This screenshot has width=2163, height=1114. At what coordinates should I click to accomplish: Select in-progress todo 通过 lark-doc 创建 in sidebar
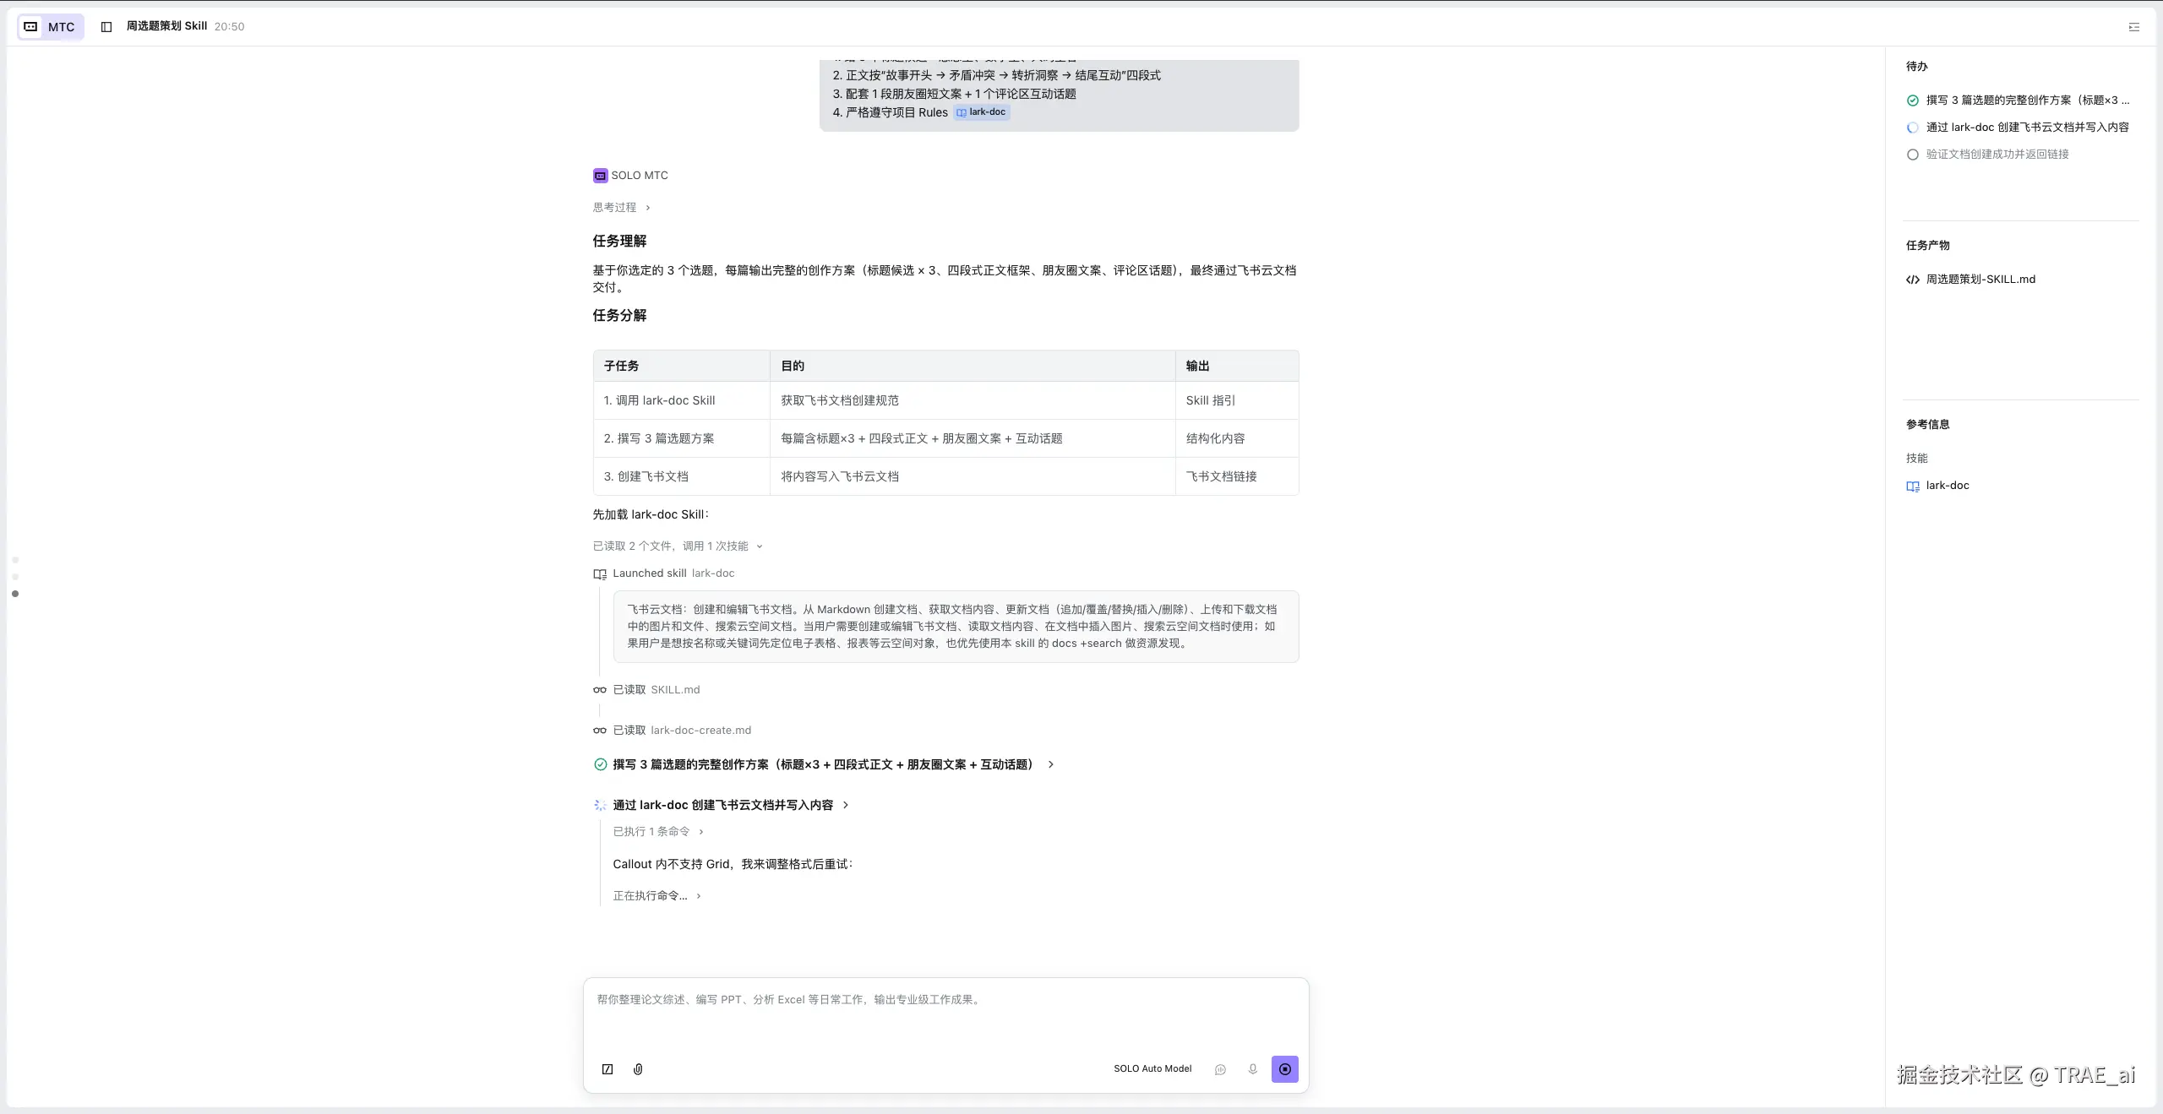(x=2018, y=128)
